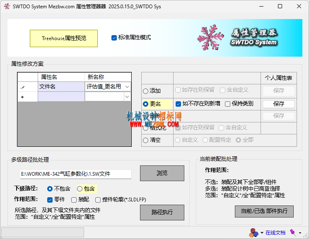The image size is (309, 239).
Task: Select the 添加 radio button
Action: tap(145, 91)
